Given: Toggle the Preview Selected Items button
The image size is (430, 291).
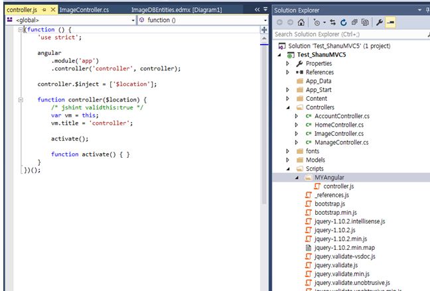Looking at the screenshot, I should coord(391,23).
